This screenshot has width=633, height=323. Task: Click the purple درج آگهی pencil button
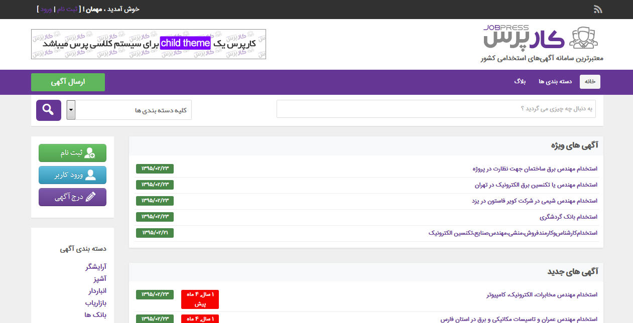tap(72, 197)
